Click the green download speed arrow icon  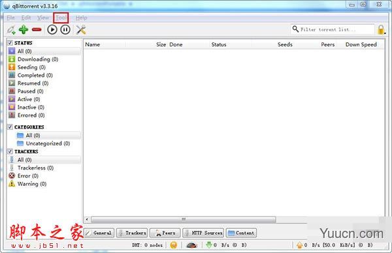pyautogui.click(x=209, y=245)
